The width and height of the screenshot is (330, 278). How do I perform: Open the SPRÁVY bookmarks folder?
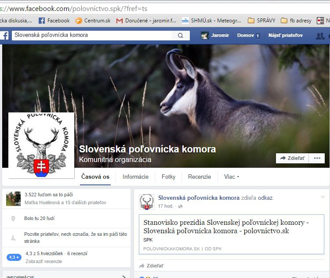[261, 20]
